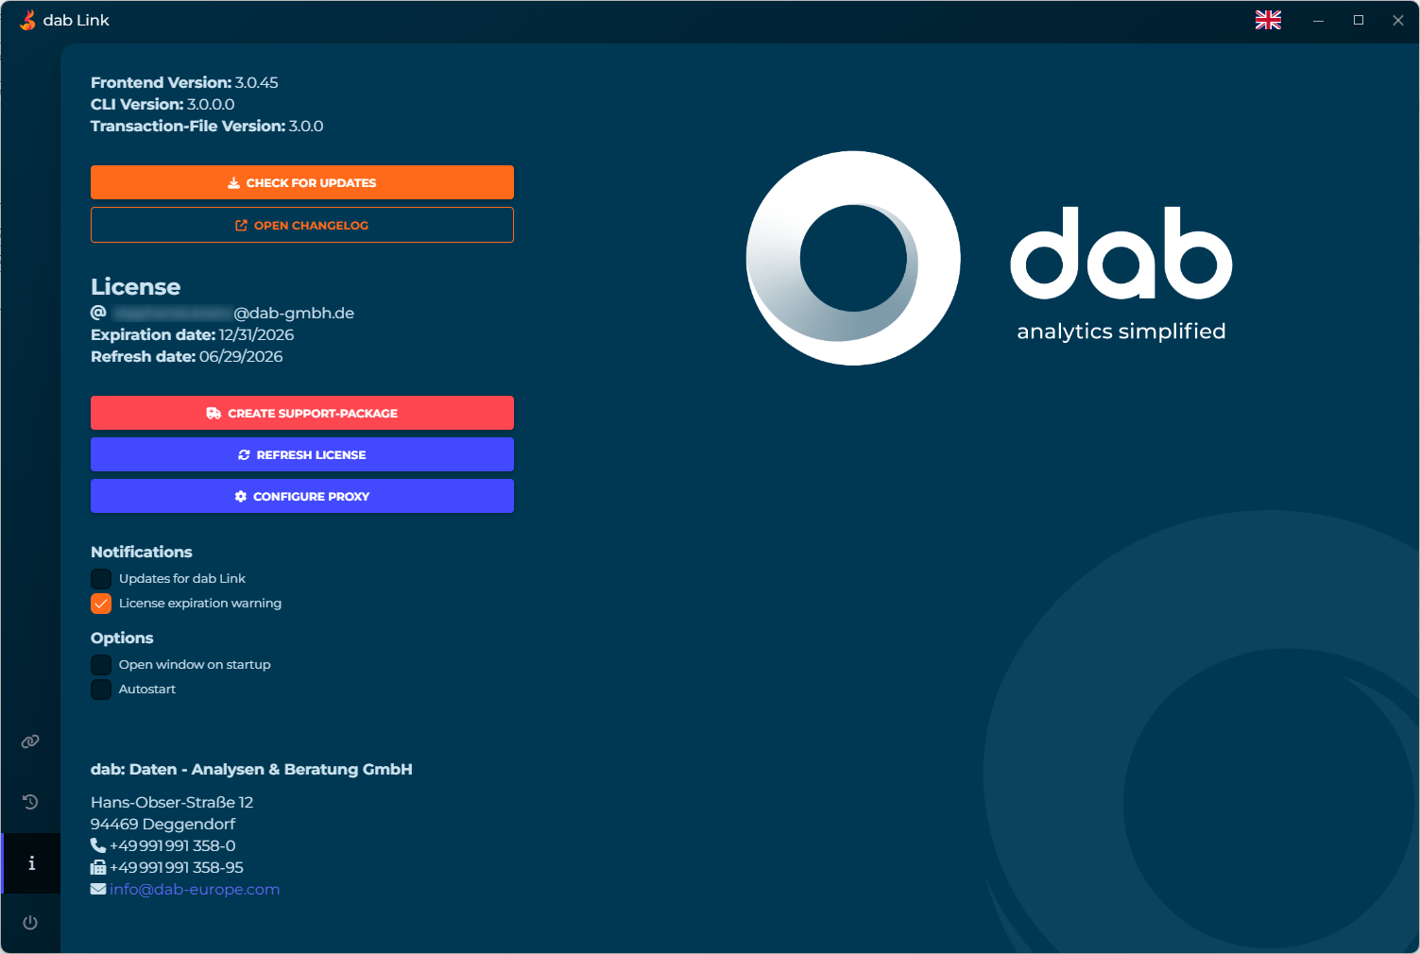Open info@dab-europe.com email link
The height and width of the screenshot is (954, 1420).
click(x=195, y=889)
